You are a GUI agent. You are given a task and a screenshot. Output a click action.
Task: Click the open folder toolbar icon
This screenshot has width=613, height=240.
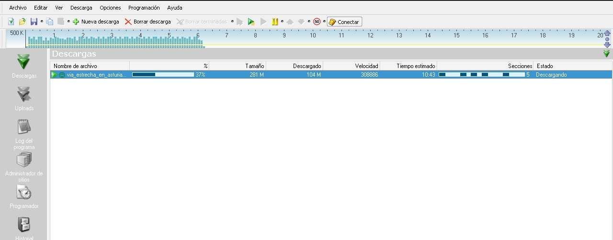[x=22, y=22]
